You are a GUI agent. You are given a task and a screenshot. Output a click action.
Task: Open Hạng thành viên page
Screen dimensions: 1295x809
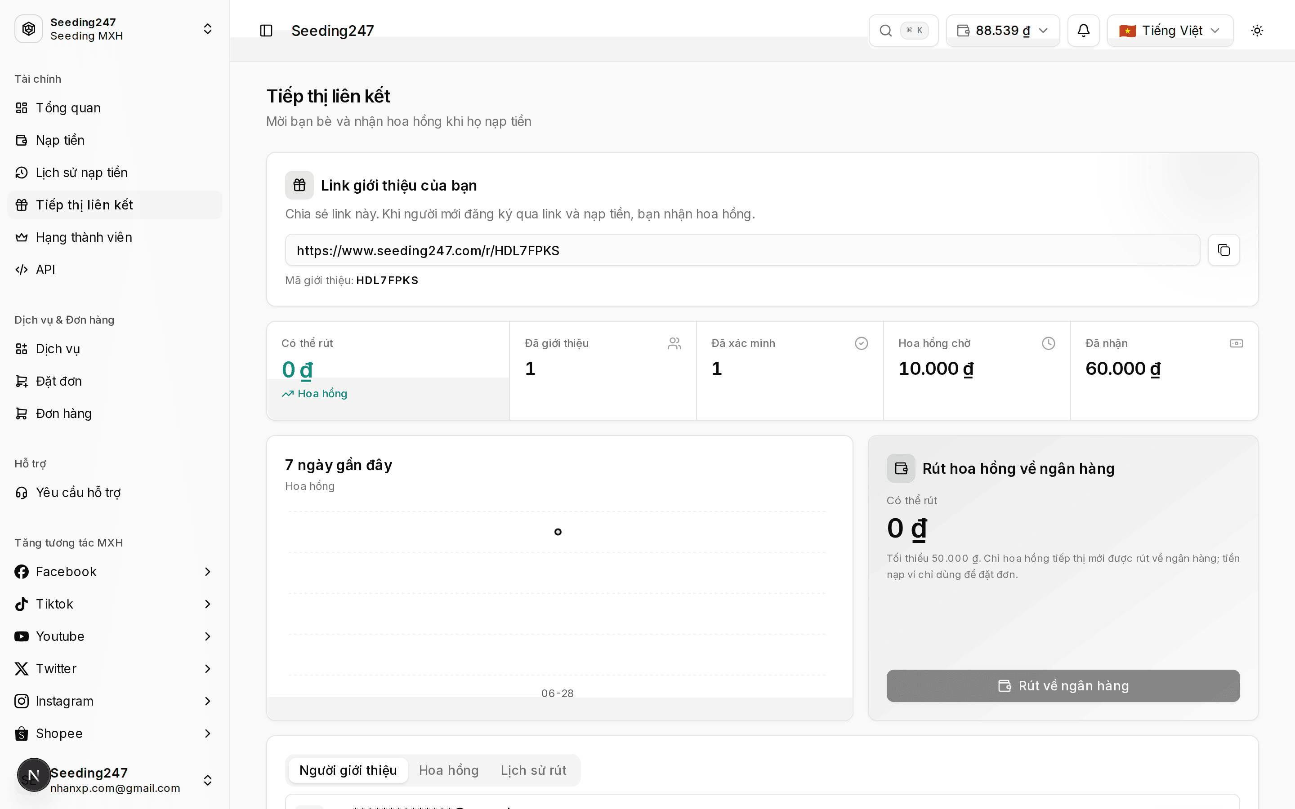tap(115, 238)
